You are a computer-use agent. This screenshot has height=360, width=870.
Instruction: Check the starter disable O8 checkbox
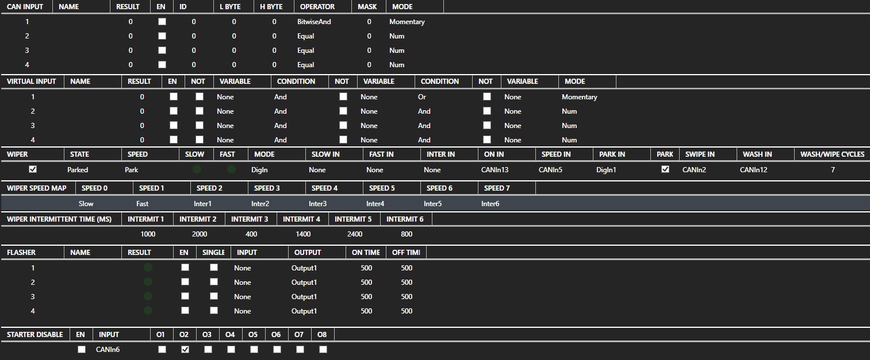click(323, 349)
